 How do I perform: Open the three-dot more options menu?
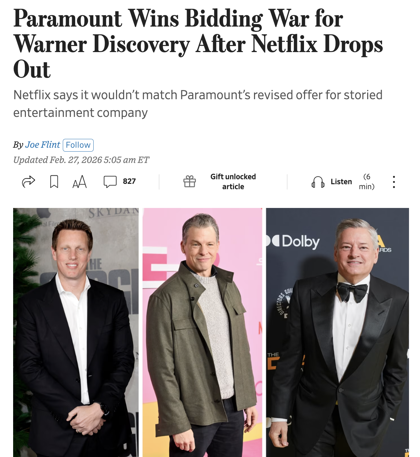pyautogui.click(x=394, y=182)
